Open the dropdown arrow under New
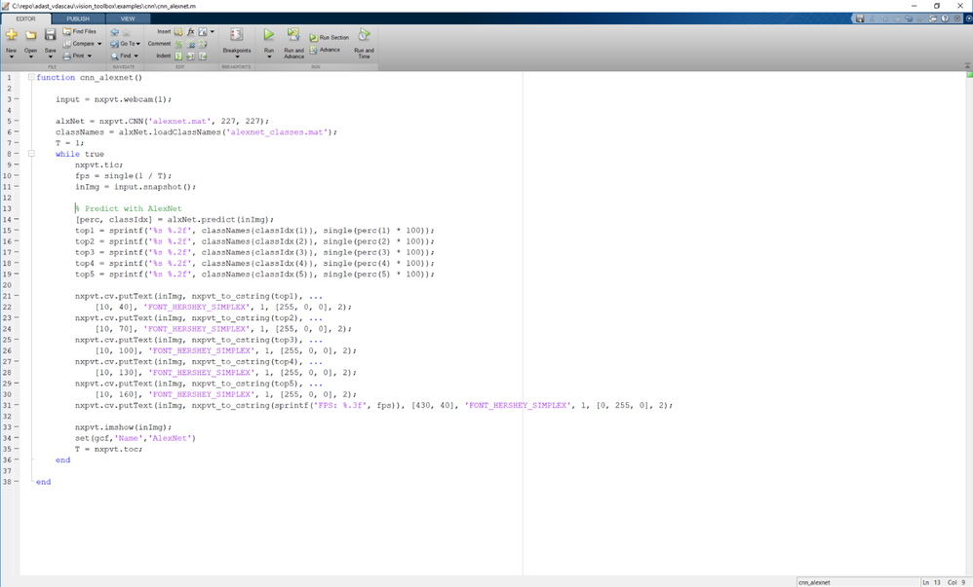This screenshot has width=973, height=587. (x=11, y=56)
